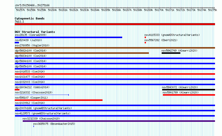Select the blue dgv5664n100 variant bar
Viewport: 222px width, 136px height.
point(115,64)
